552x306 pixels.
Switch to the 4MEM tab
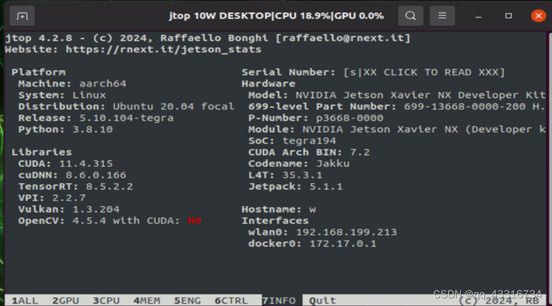(x=147, y=301)
